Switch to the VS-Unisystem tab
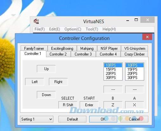This screenshot has height=131, width=161. pos(135,49)
